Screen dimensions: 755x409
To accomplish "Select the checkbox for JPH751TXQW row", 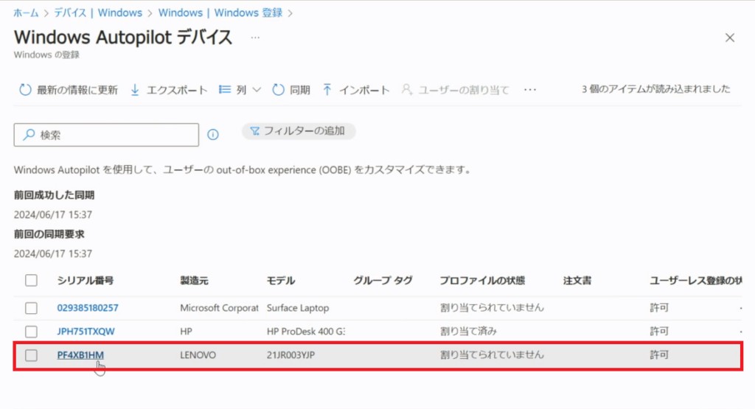I will point(31,331).
